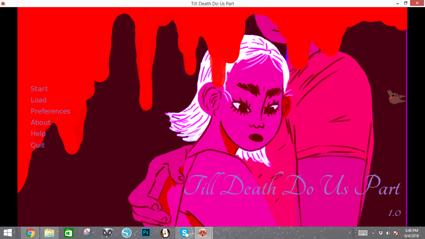
Task: Start a new game
Action: (x=39, y=89)
